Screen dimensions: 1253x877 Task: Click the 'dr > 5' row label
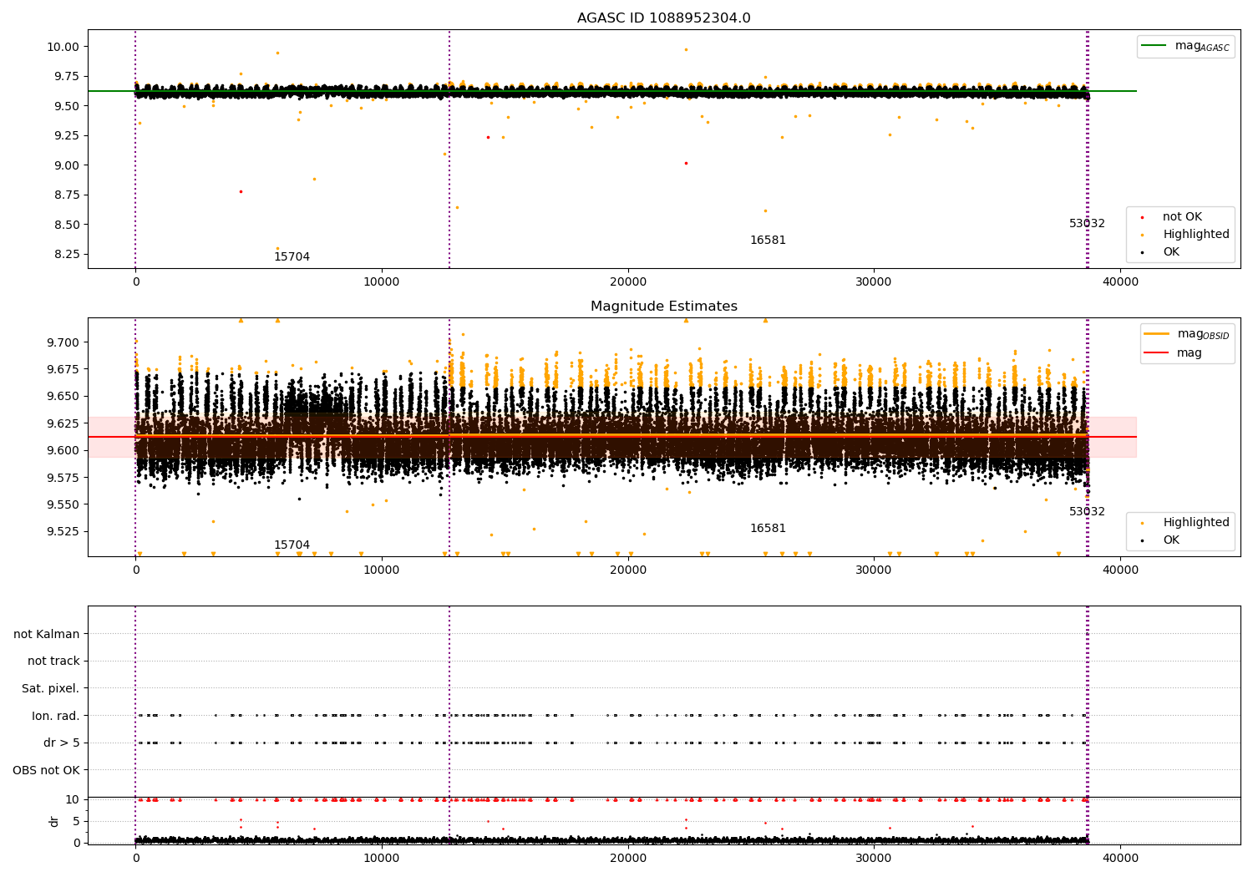pyautogui.click(x=61, y=743)
